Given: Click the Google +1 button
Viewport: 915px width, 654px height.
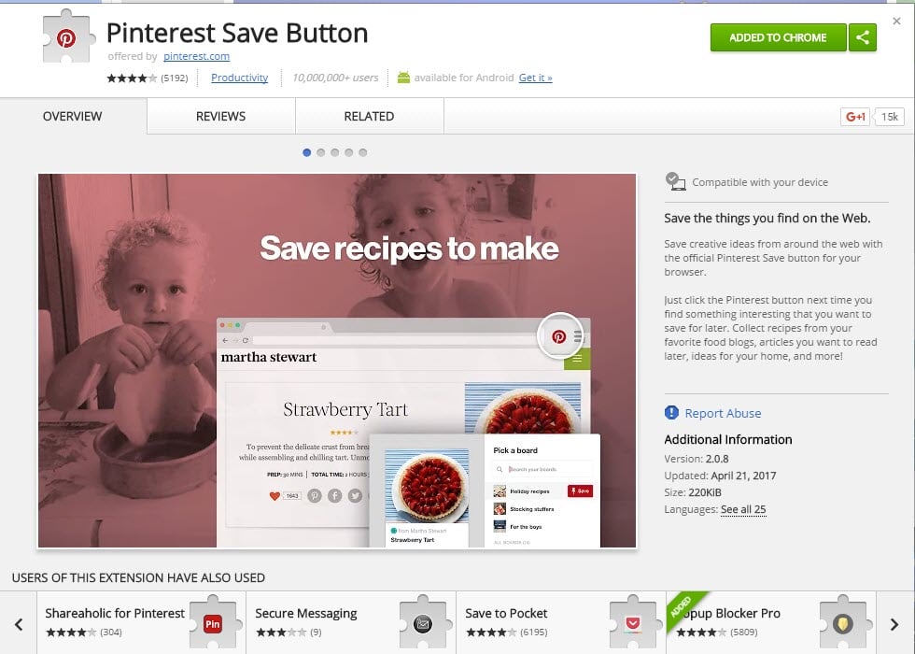Looking at the screenshot, I should point(855,117).
